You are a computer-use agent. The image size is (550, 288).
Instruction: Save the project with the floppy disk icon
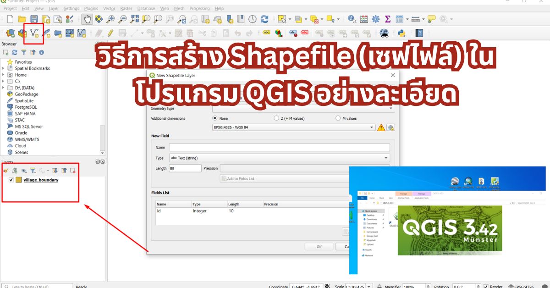(34, 19)
